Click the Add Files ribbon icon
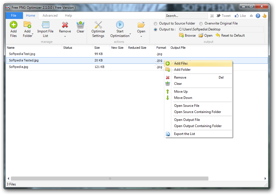The height and width of the screenshot is (195, 276). coord(13,25)
